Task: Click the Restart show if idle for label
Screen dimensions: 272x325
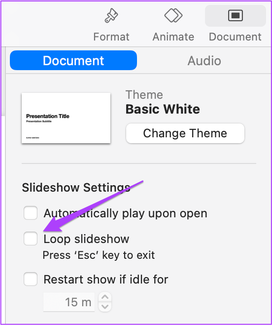Action: tap(106, 279)
